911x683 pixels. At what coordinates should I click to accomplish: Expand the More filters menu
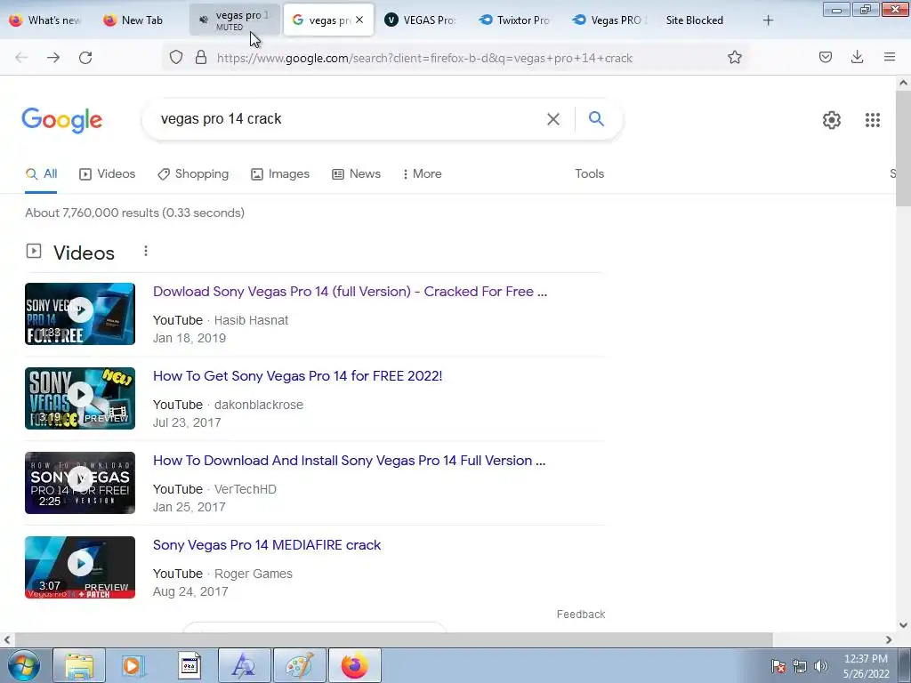pos(422,173)
